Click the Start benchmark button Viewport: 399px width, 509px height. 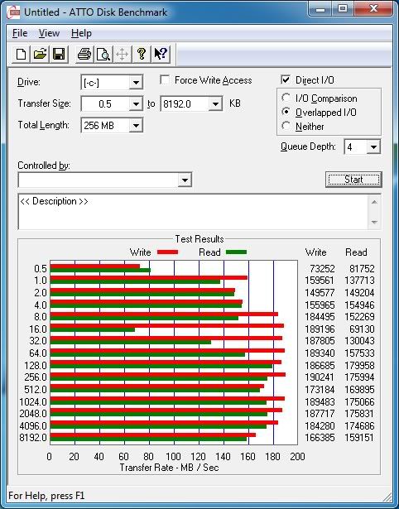point(353,180)
